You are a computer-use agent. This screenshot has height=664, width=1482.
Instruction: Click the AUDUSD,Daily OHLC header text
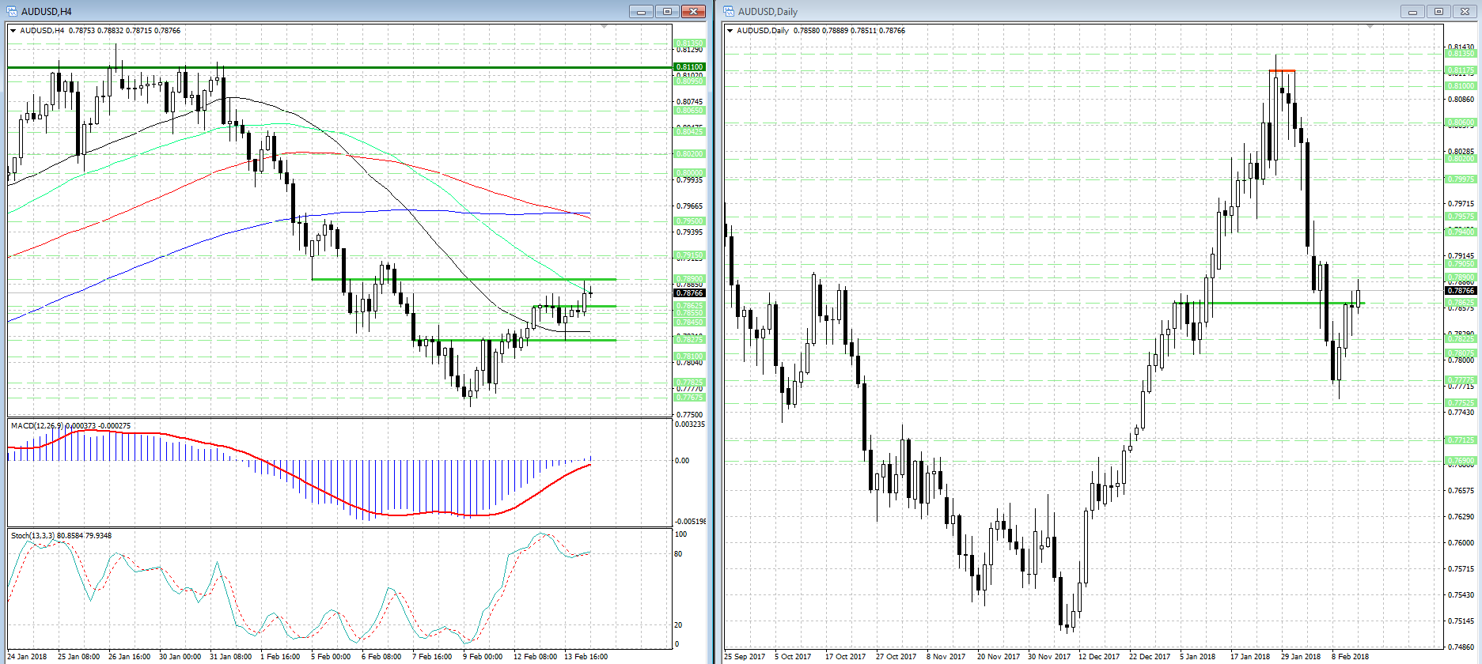[821, 31]
